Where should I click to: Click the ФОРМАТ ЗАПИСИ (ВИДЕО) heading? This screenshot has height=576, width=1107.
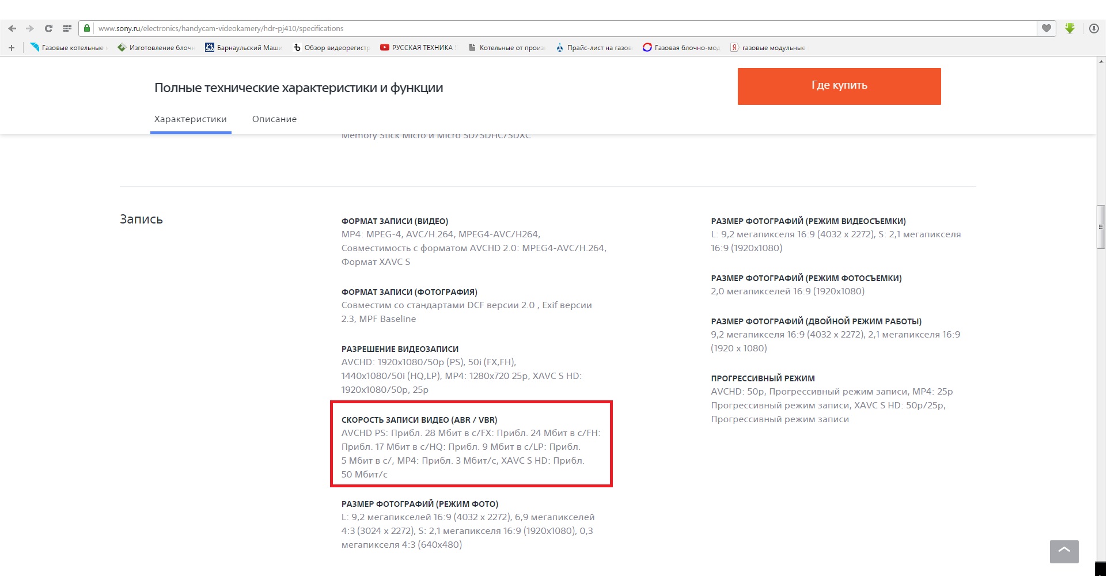(395, 221)
